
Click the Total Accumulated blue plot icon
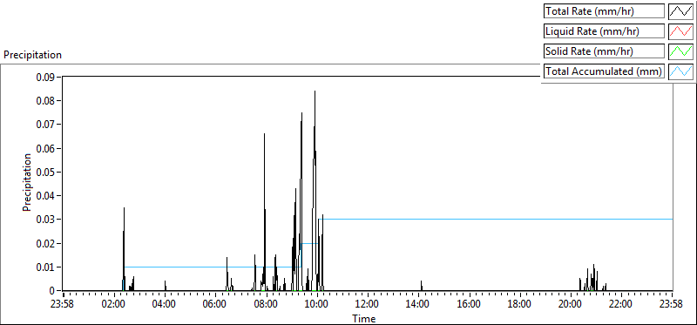point(680,71)
